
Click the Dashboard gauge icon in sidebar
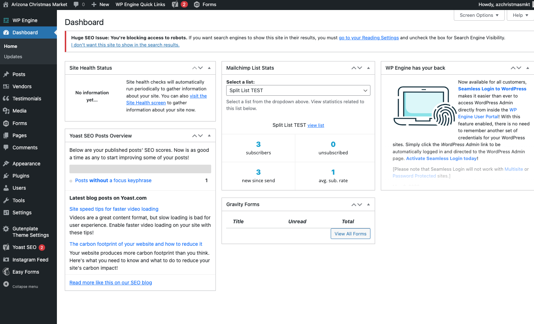point(6,33)
